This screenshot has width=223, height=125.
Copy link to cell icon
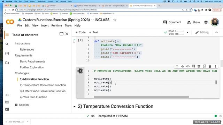tap(188, 66)
